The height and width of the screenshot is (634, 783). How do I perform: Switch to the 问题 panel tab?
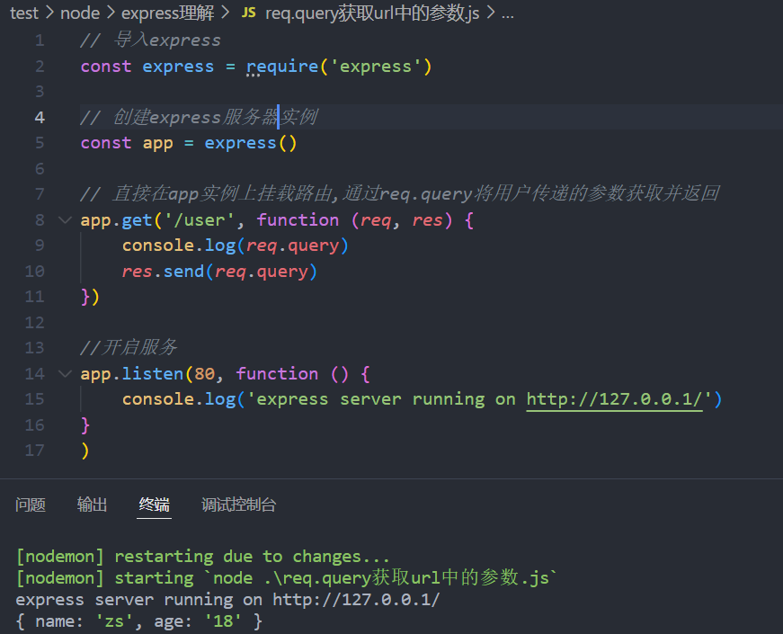coord(31,505)
